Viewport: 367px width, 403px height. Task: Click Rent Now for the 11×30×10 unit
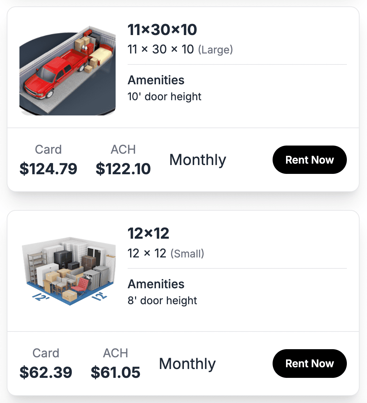click(309, 160)
